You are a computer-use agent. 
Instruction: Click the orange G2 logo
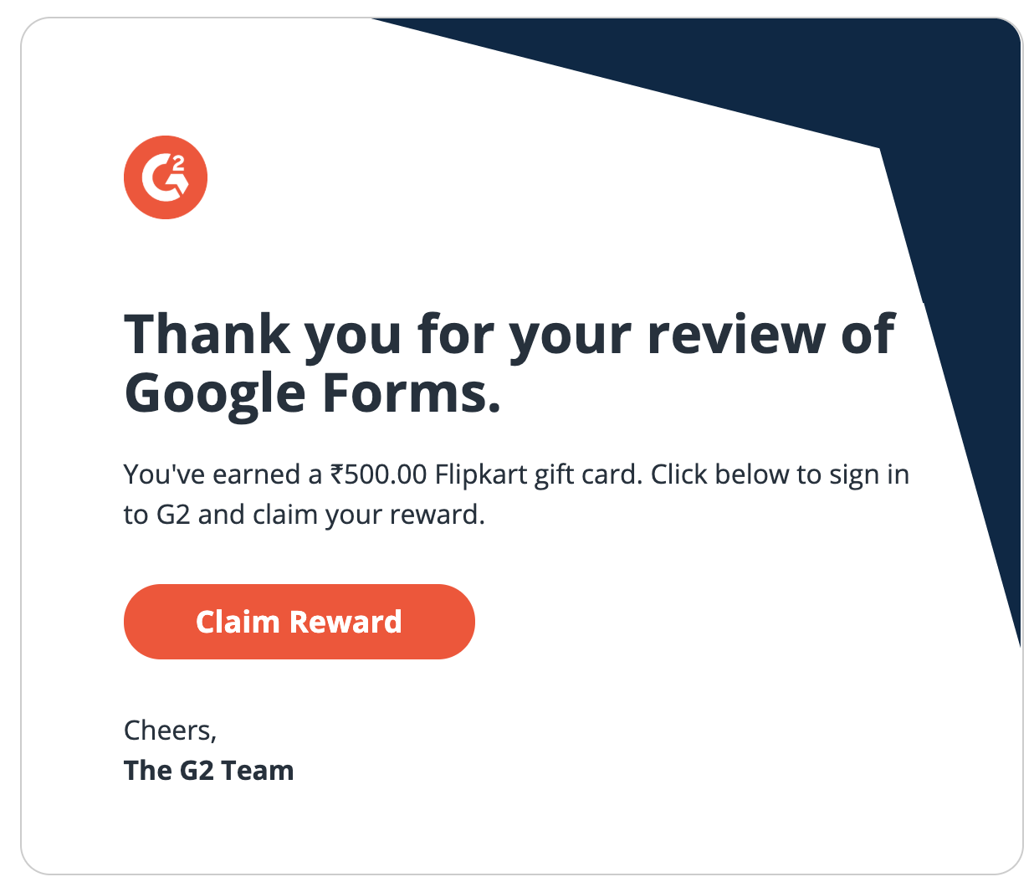coord(166,177)
